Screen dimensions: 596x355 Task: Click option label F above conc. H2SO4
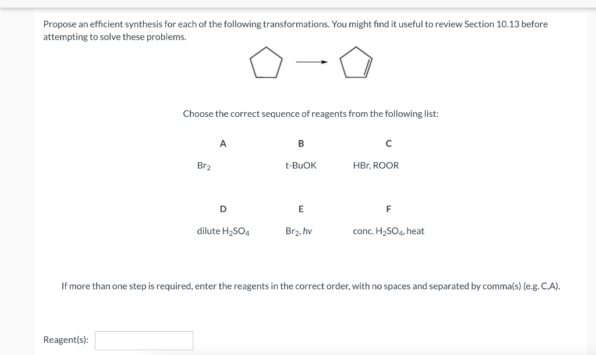click(x=388, y=209)
